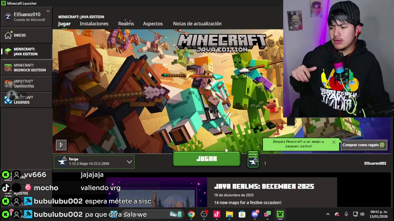Open Microsoft Store from taskbar

242,214
